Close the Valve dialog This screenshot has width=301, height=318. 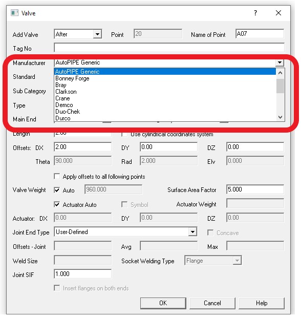(x=278, y=13)
